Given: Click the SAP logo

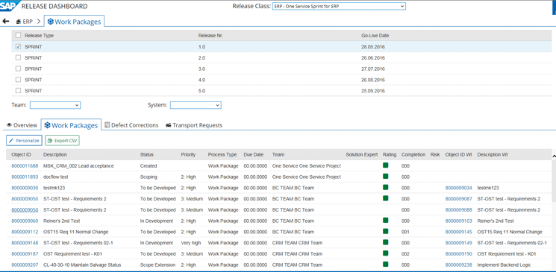Looking at the screenshot, I should pyautogui.click(x=9, y=7).
